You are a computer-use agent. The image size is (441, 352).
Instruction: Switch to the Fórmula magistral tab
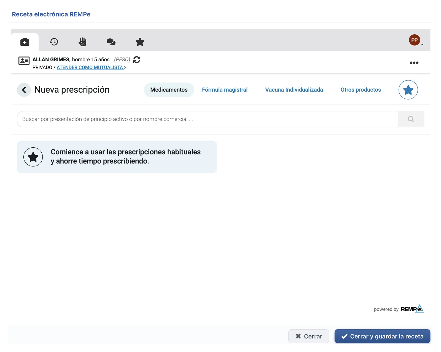[x=225, y=90]
